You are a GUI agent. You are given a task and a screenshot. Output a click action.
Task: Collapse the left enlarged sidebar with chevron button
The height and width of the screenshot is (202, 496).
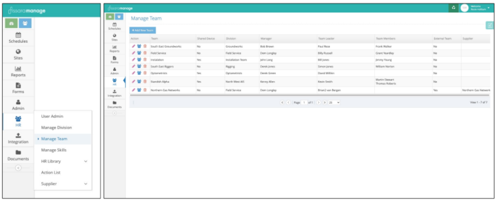[18, 168]
